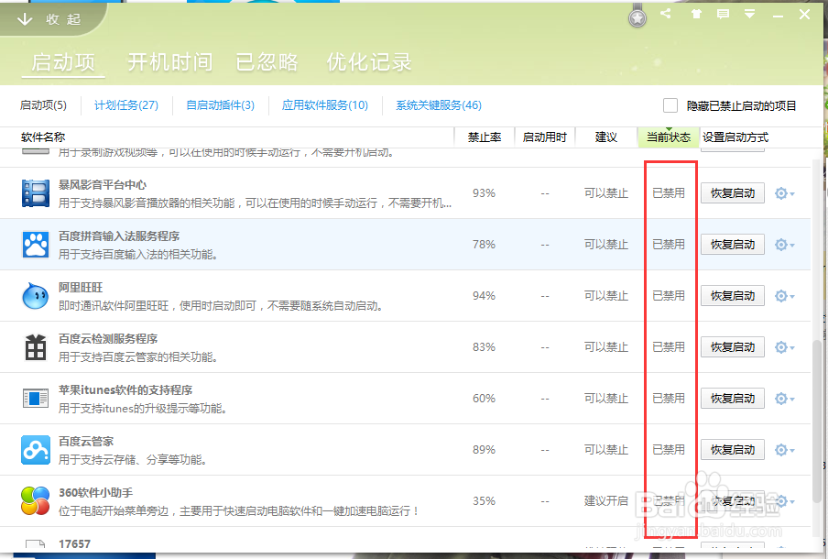The image size is (828, 559).
Task: Open gear dropdown for 阿里旺旺
Action: pyautogui.click(x=785, y=296)
